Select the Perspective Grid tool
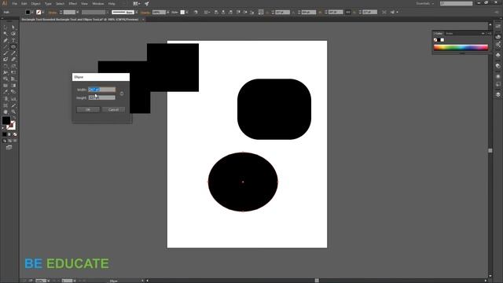Viewport: 503px width, 283px height. [13, 79]
